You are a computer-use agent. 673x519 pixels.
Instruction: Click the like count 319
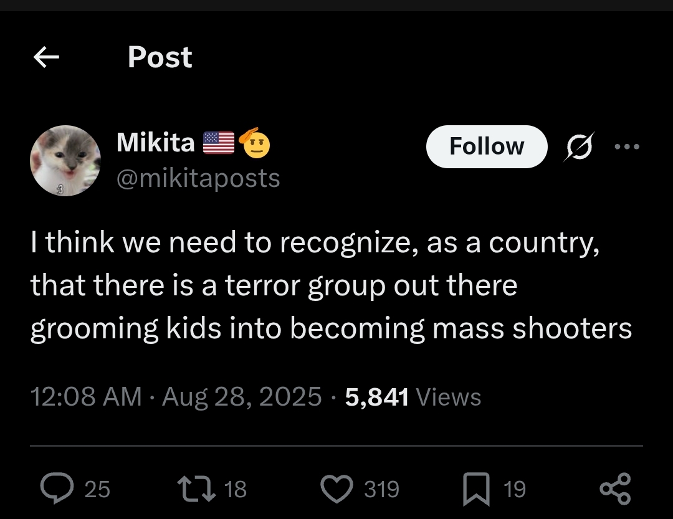point(381,490)
